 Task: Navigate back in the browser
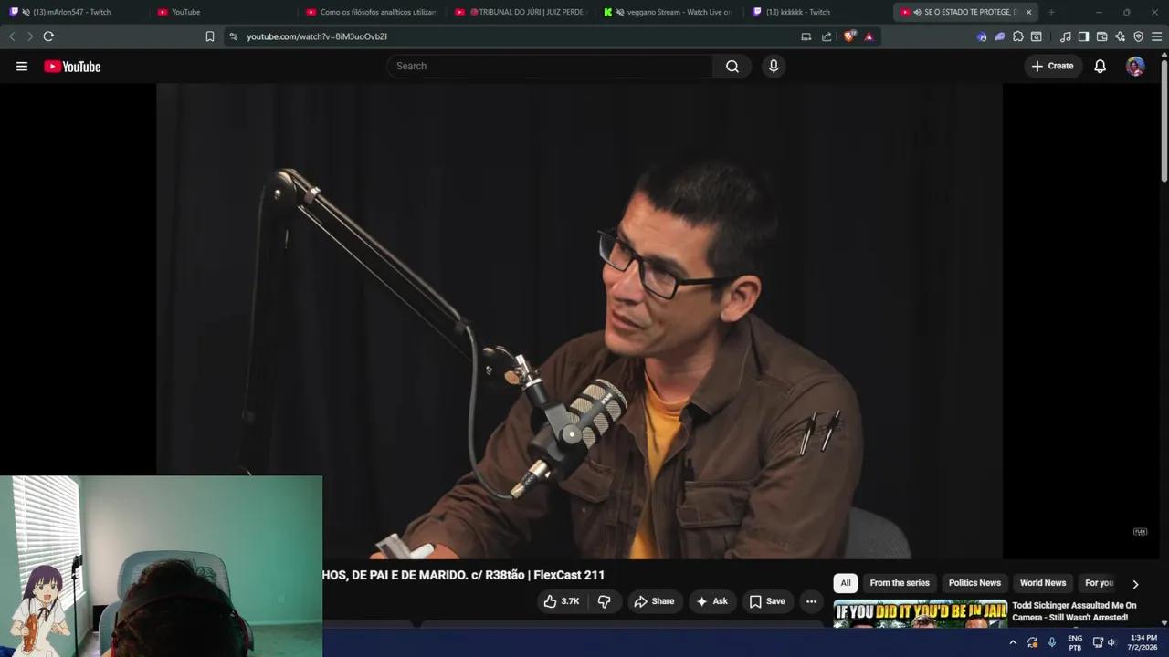(x=12, y=36)
